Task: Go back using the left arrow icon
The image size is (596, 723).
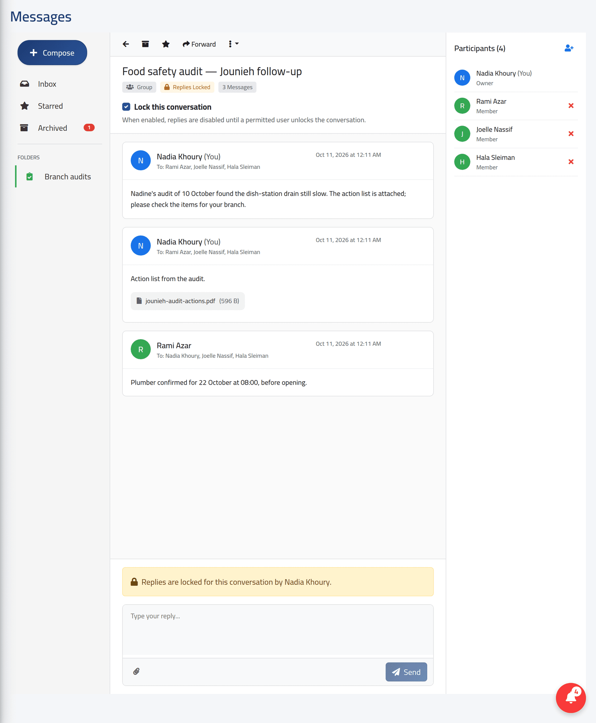Action: pyautogui.click(x=126, y=44)
